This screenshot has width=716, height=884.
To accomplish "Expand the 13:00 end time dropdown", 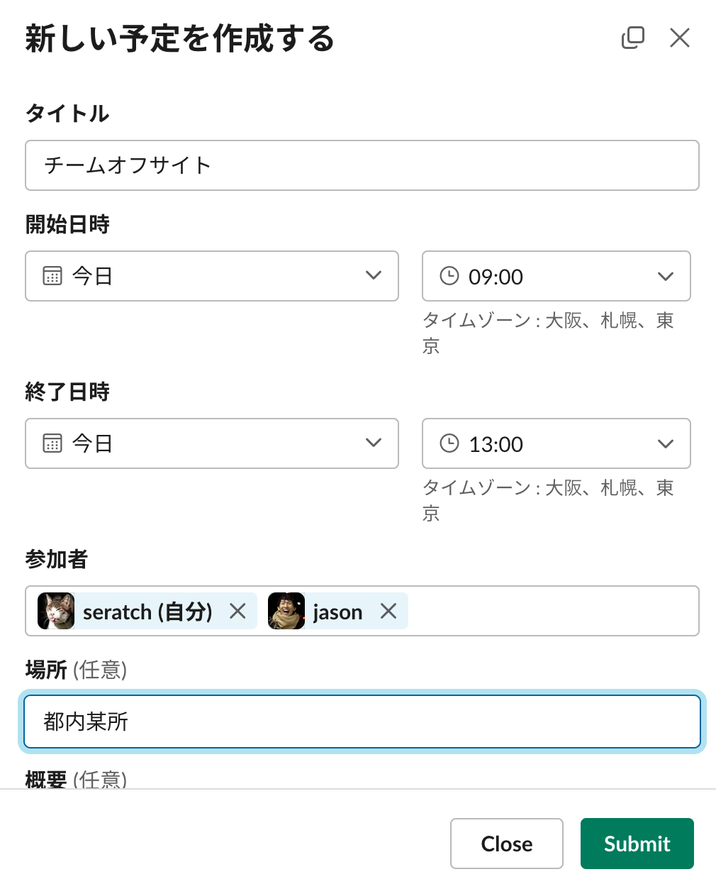I will (665, 444).
